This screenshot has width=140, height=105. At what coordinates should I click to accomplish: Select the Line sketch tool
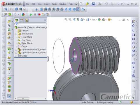tap(133, 31)
